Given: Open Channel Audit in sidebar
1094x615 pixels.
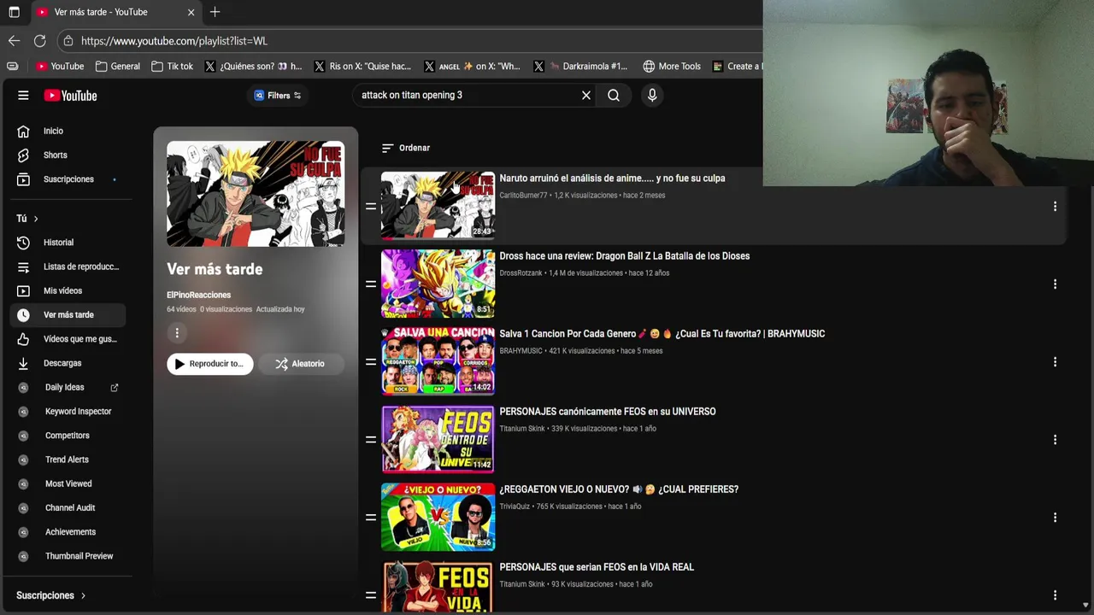Looking at the screenshot, I should [x=68, y=507].
